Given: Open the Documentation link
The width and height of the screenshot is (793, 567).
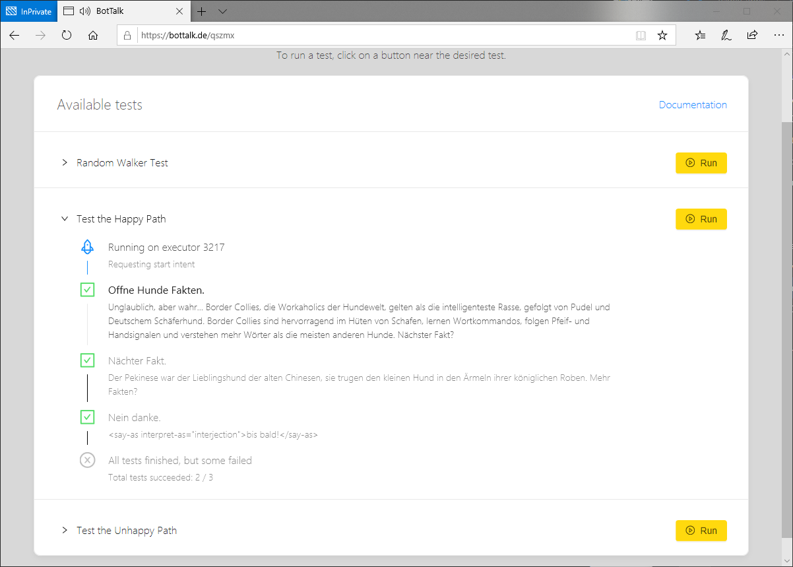Looking at the screenshot, I should pyautogui.click(x=693, y=105).
